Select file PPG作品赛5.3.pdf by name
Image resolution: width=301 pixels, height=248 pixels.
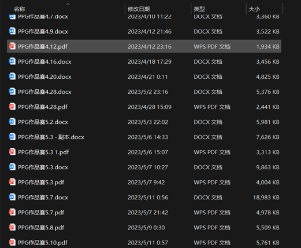(x=41, y=183)
